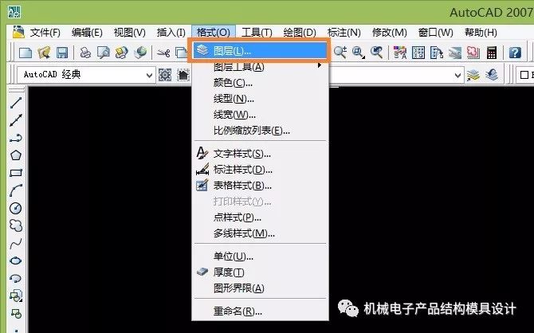This screenshot has width=534, height=333.
Task: Expand the layer list dropdown arrow
Action: [x=458, y=75]
